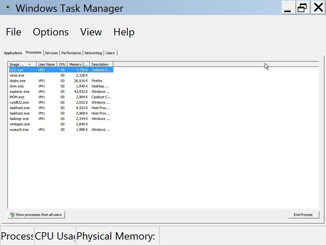
Task: Select the CCC.exe process row
Action: 61,70
